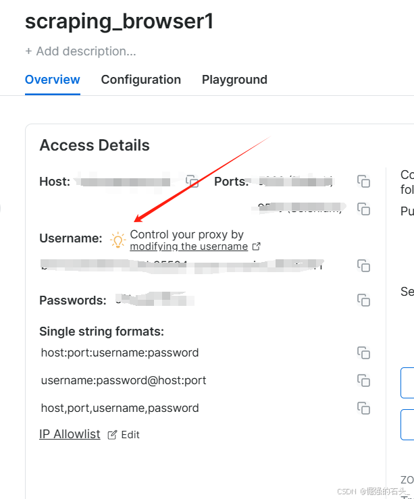Viewport: 414px width, 499px height.
Task: Copy the Username string
Action: [363, 265]
